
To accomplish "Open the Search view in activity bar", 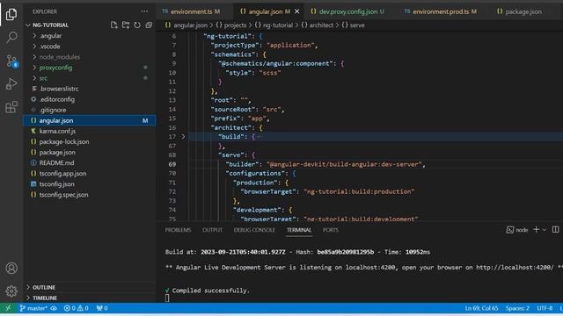I will point(11,37).
